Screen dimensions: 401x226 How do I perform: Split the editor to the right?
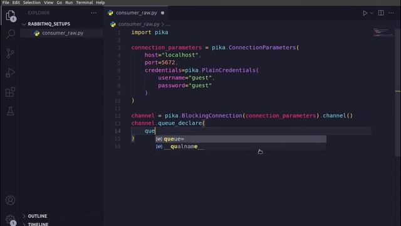381,13
